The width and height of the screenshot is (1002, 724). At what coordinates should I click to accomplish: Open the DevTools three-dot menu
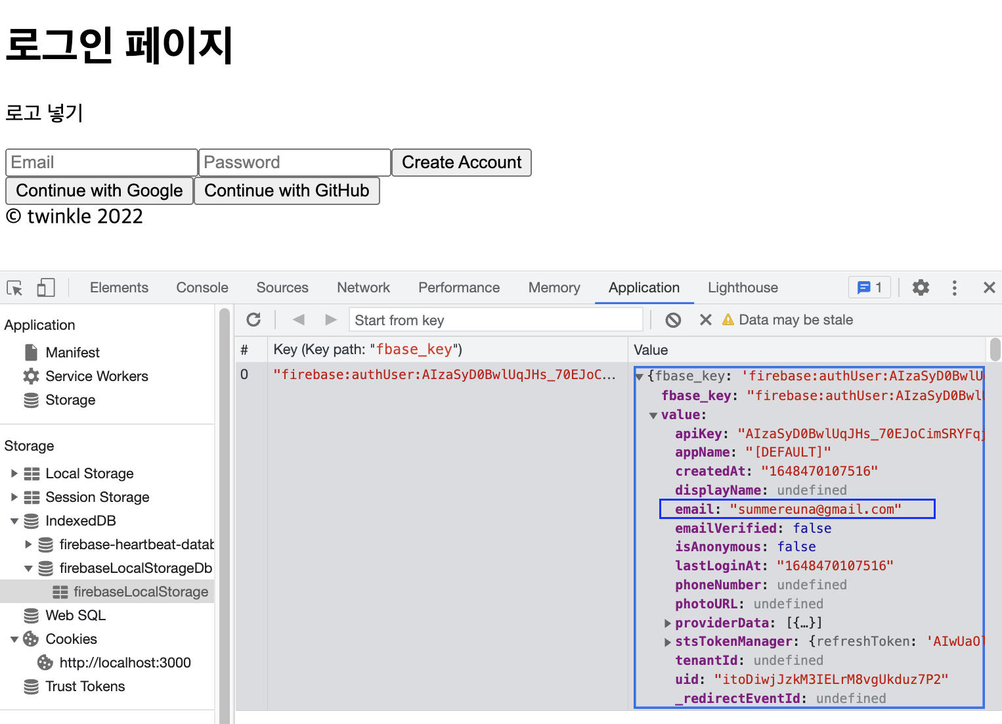click(955, 287)
